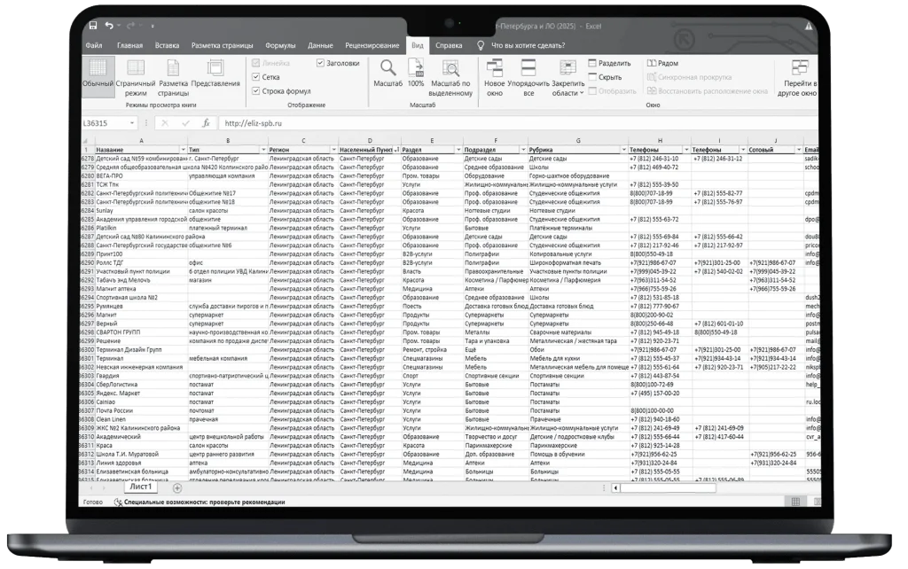Click the warning triangle icon in title bar
This screenshot has width=908, height=569.
809,26
